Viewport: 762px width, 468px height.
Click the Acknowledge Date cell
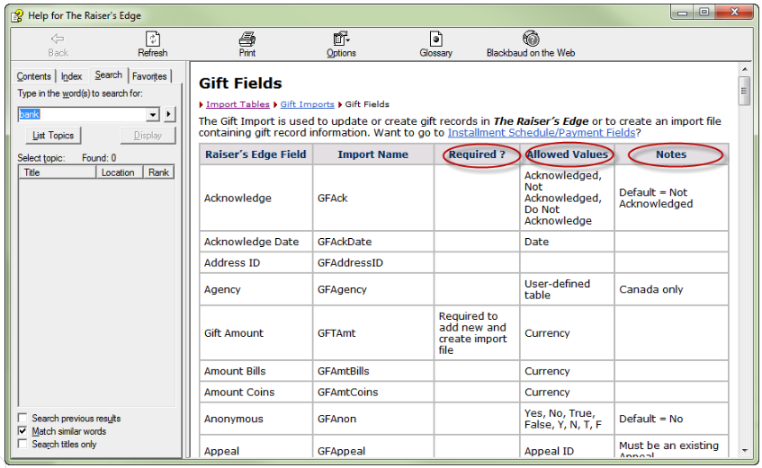(x=255, y=242)
